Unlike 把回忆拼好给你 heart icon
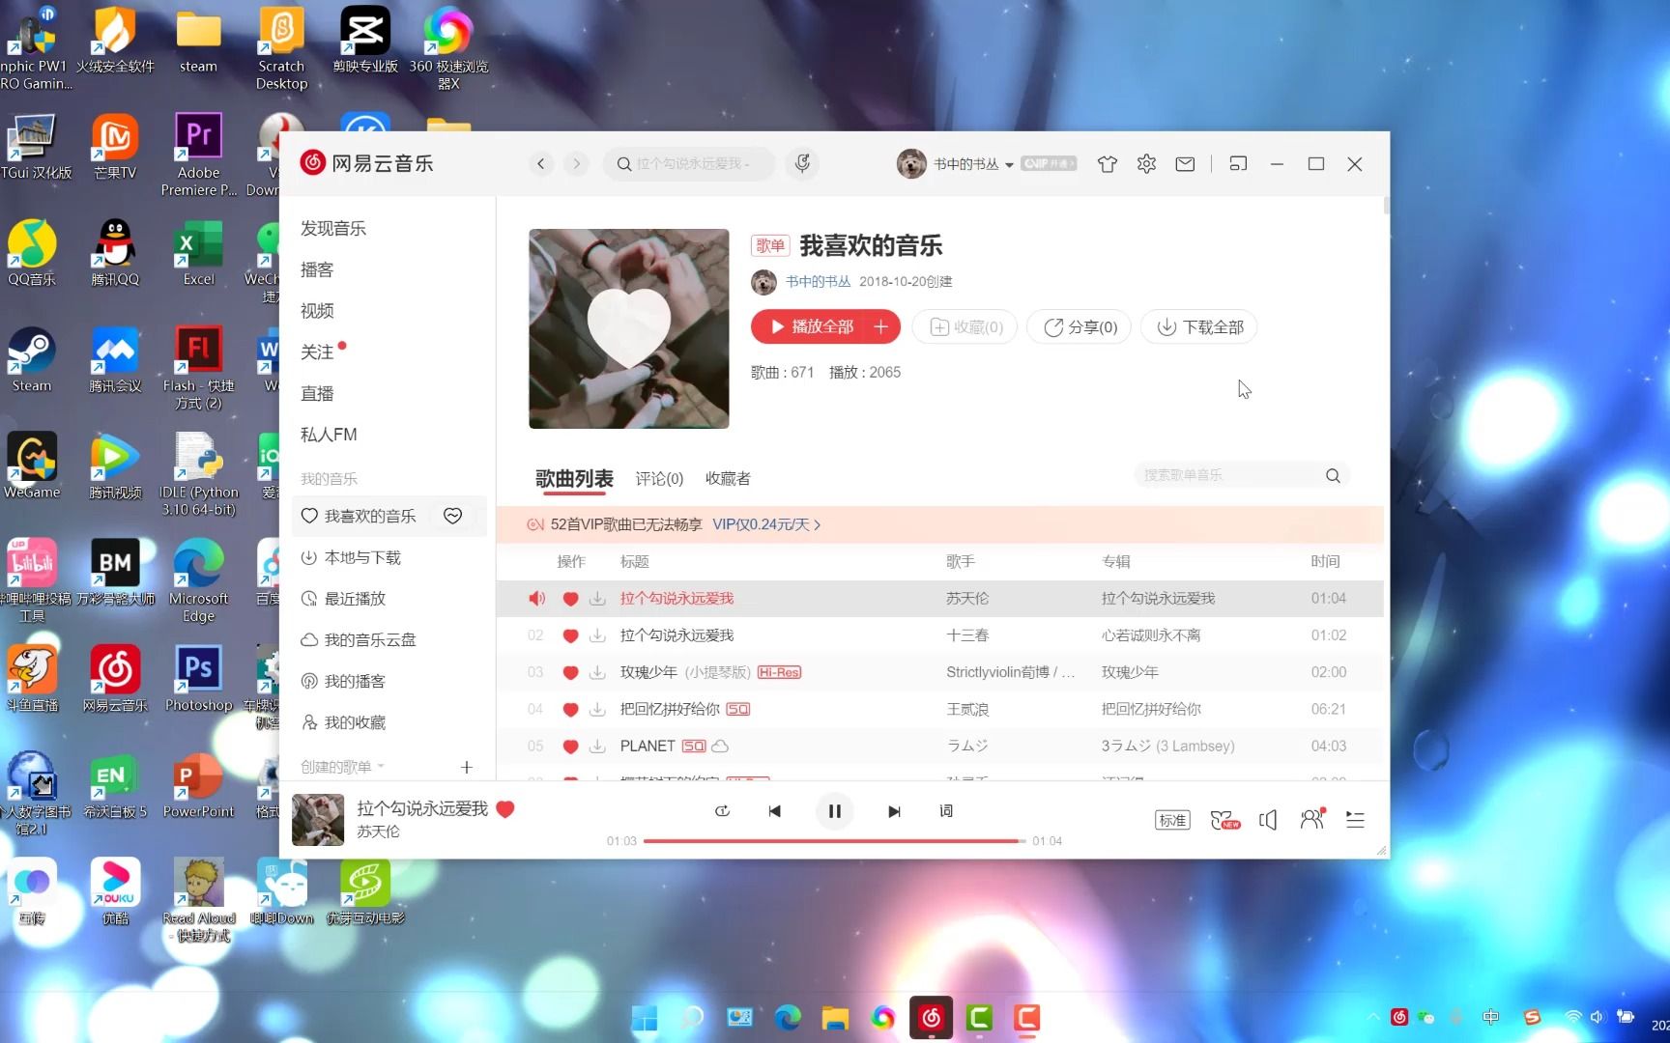This screenshot has width=1670, height=1043. pos(570,709)
